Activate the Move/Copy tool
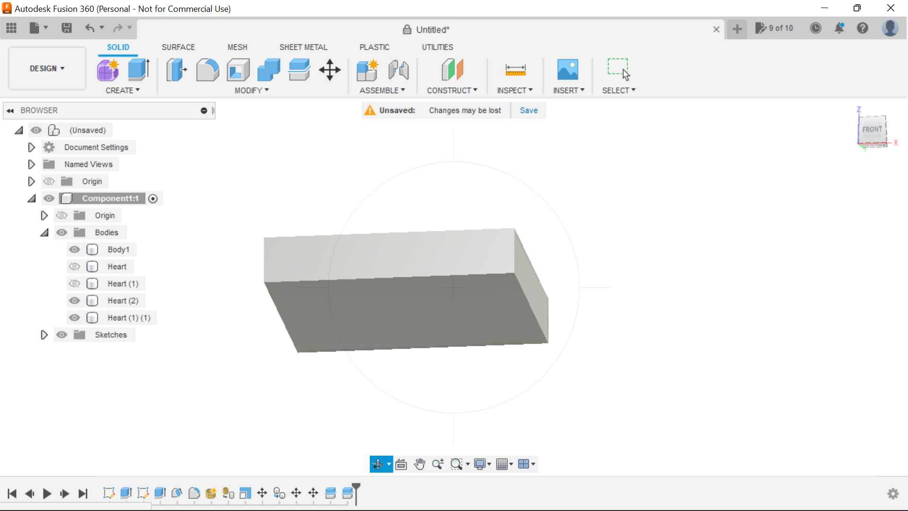Image resolution: width=908 pixels, height=511 pixels. (x=329, y=70)
